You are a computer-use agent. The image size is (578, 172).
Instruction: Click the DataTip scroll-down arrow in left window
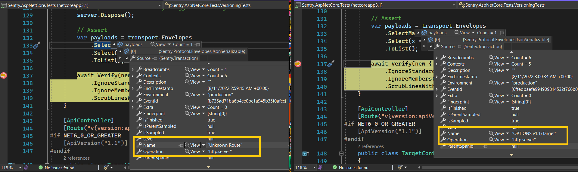click(209, 167)
